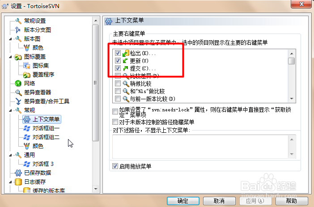The image size is (314, 207).
Task: Enable the 稍候比较 checkbox
Action: tap(118, 83)
